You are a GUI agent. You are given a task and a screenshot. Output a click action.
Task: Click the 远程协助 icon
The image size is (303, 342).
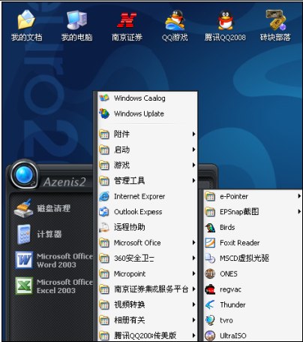pyautogui.click(x=104, y=227)
